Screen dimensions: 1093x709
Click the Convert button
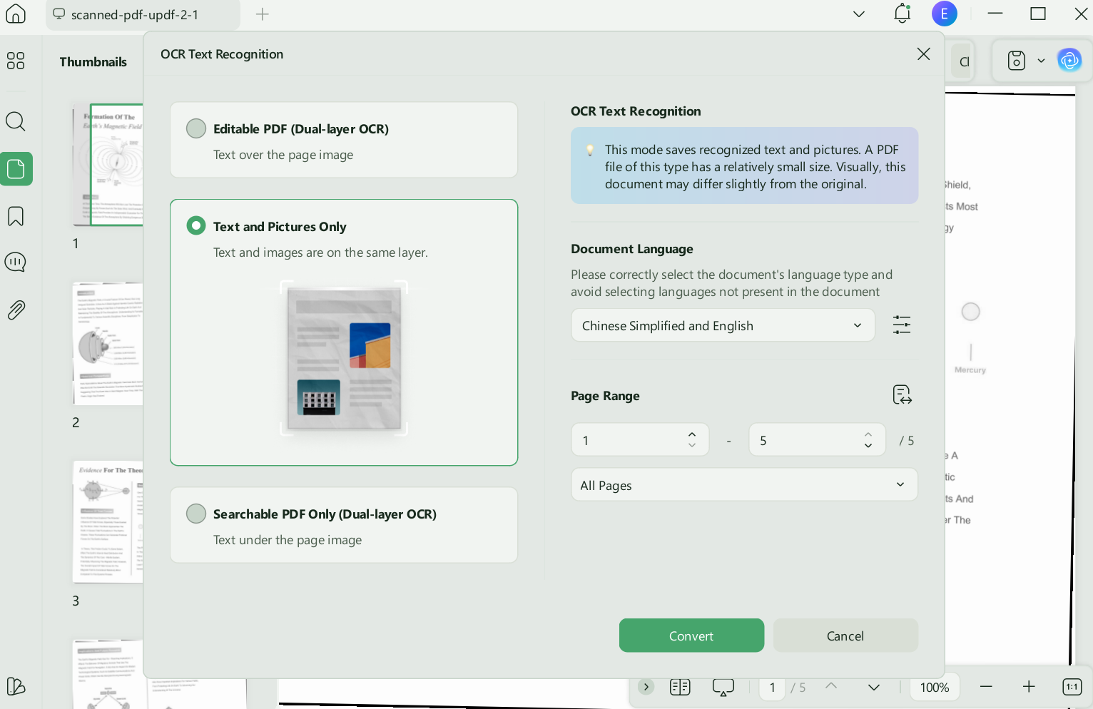click(691, 636)
